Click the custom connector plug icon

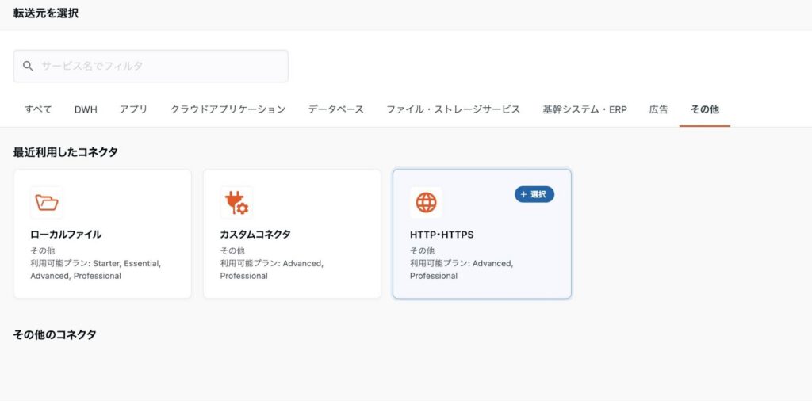[x=236, y=203]
